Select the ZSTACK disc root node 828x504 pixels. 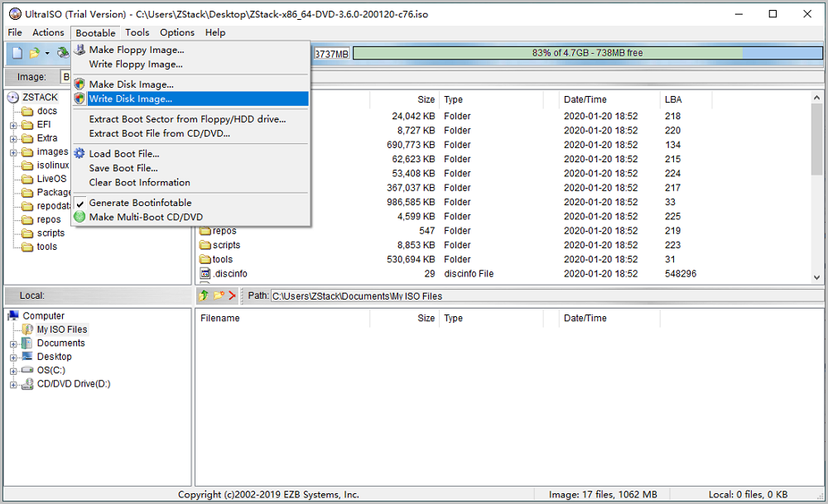(x=40, y=97)
